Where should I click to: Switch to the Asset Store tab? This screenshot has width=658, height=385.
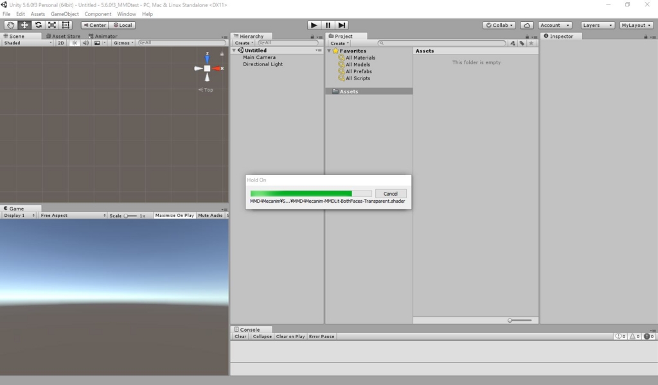click(x=63, y=37)
